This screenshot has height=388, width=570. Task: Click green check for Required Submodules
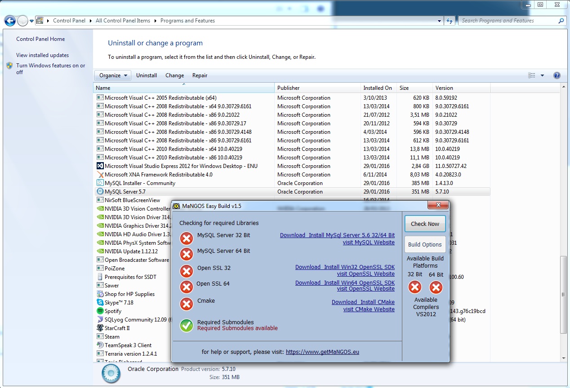[186, 325]
